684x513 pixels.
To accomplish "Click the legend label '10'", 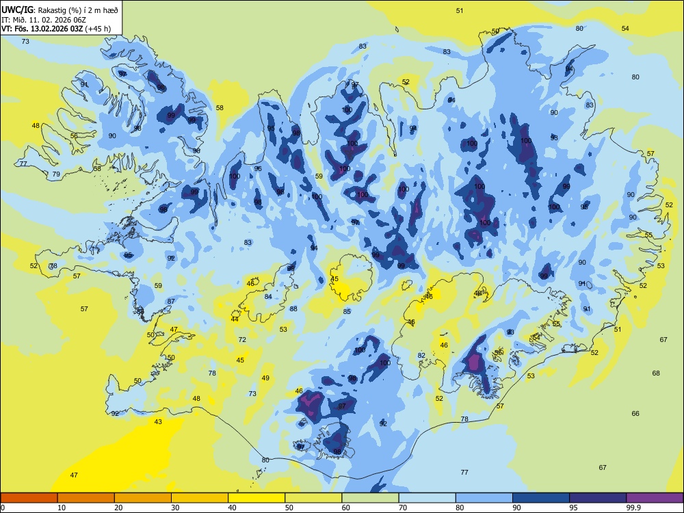I will click(x=62, y=508).
